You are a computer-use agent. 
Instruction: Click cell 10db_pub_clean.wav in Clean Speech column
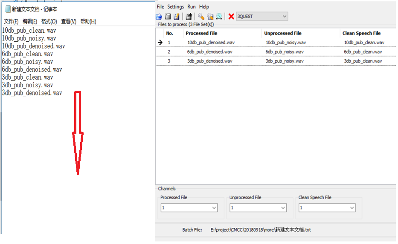tap(364, 43)
